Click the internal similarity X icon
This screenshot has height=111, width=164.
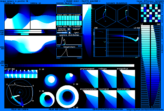click(69, 29)
